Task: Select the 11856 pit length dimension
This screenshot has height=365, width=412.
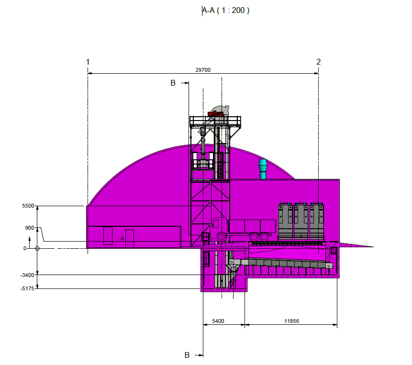Action: coord(292,321)
